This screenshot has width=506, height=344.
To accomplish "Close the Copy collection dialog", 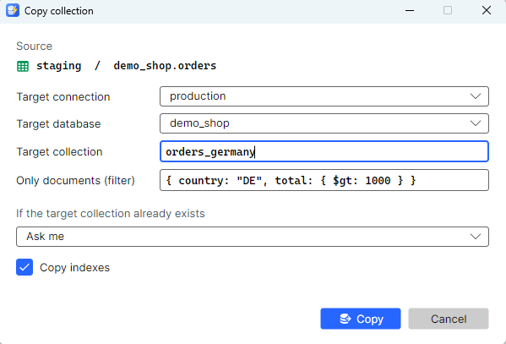I will pos(487,10).
